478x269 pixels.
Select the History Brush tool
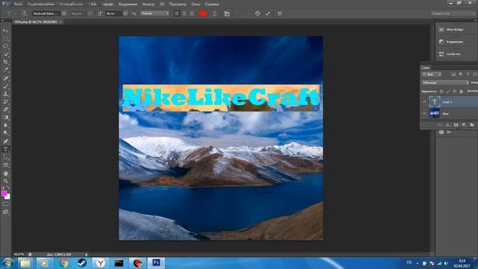click(x=5, y=102)
